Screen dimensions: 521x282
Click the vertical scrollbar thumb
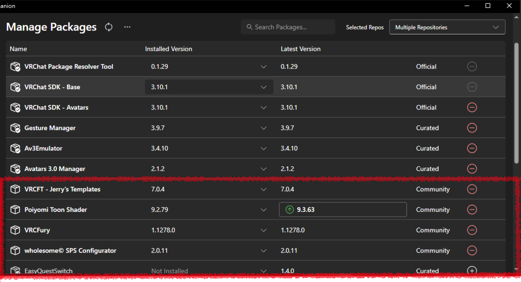[x=516, y=103]
